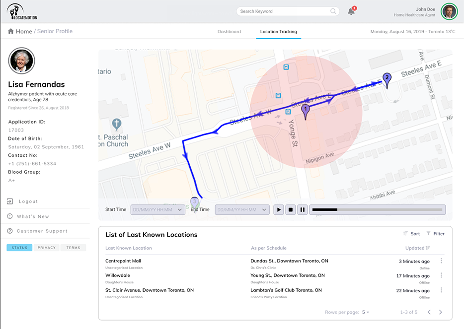The height and width of the screenshot is (329, 464).
Task: Click the Logout link
Action: 28,201
